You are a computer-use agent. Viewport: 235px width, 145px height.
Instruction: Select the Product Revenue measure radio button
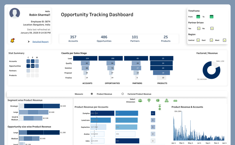click(x=92, y=94)
